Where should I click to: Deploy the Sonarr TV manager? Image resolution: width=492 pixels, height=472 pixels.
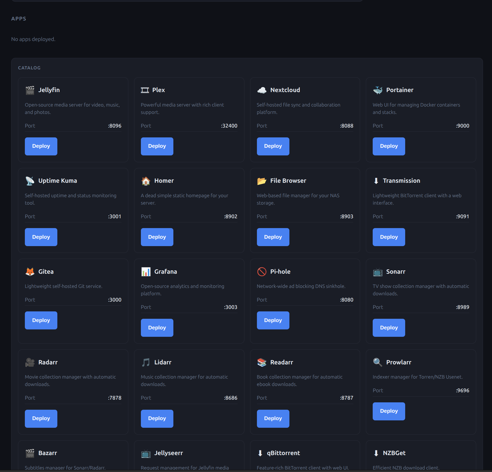[389, 328]
